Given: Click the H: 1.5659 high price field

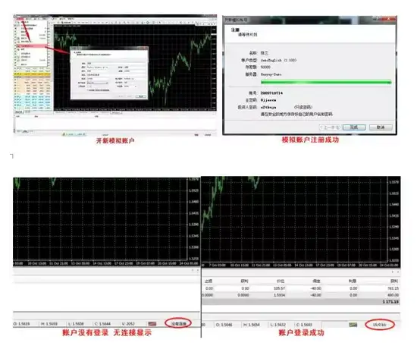Looking at the screenshot, I should point(49,324).
